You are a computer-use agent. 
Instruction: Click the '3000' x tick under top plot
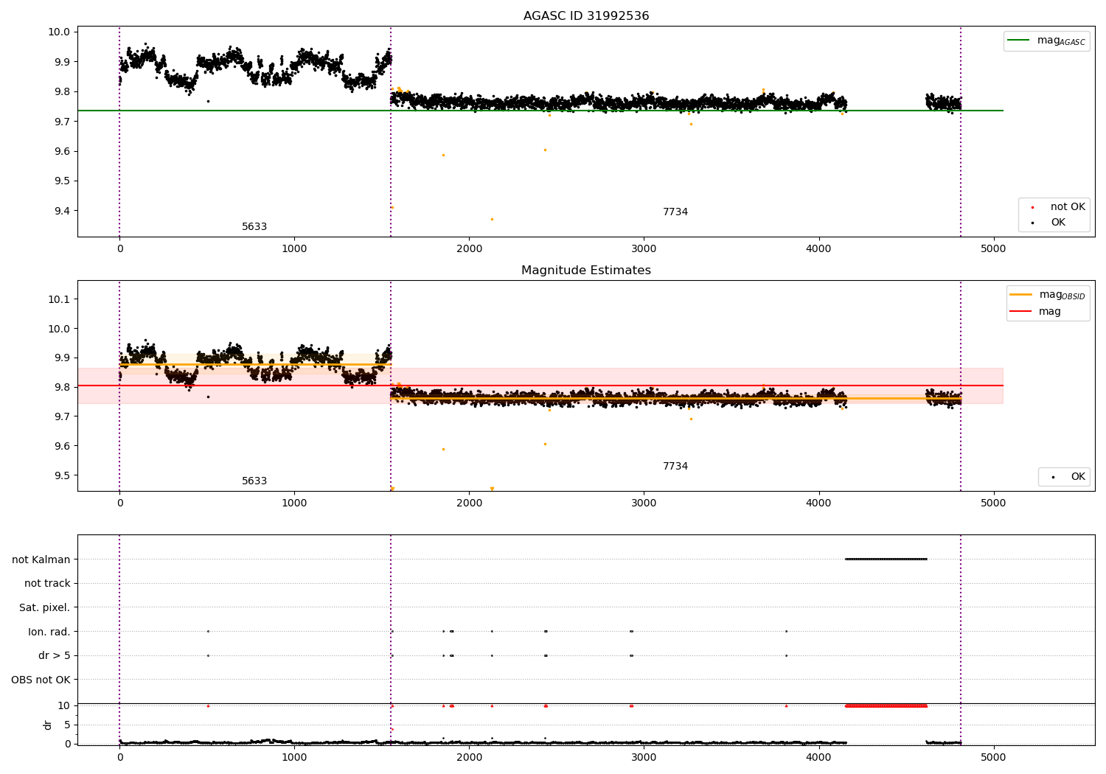(644, 248)
